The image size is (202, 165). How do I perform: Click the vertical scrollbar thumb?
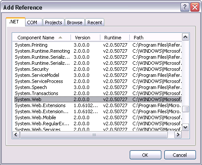(x=186, y=109)
